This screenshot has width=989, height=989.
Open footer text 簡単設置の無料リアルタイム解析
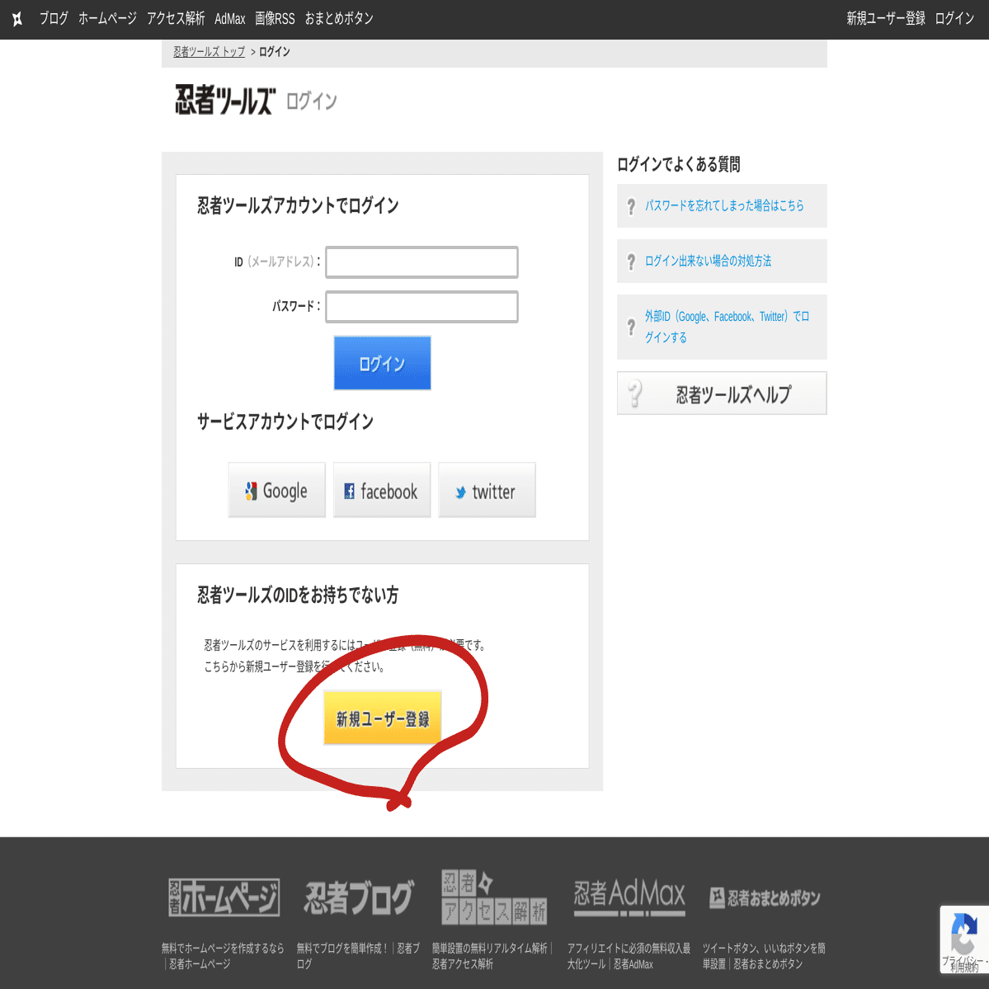[489, 948]
